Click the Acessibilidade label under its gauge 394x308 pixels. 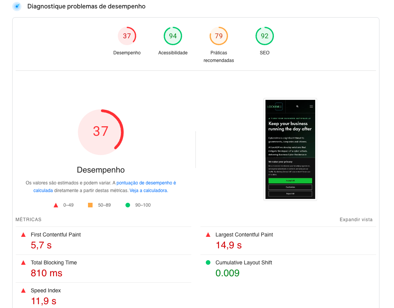(173, 53)
